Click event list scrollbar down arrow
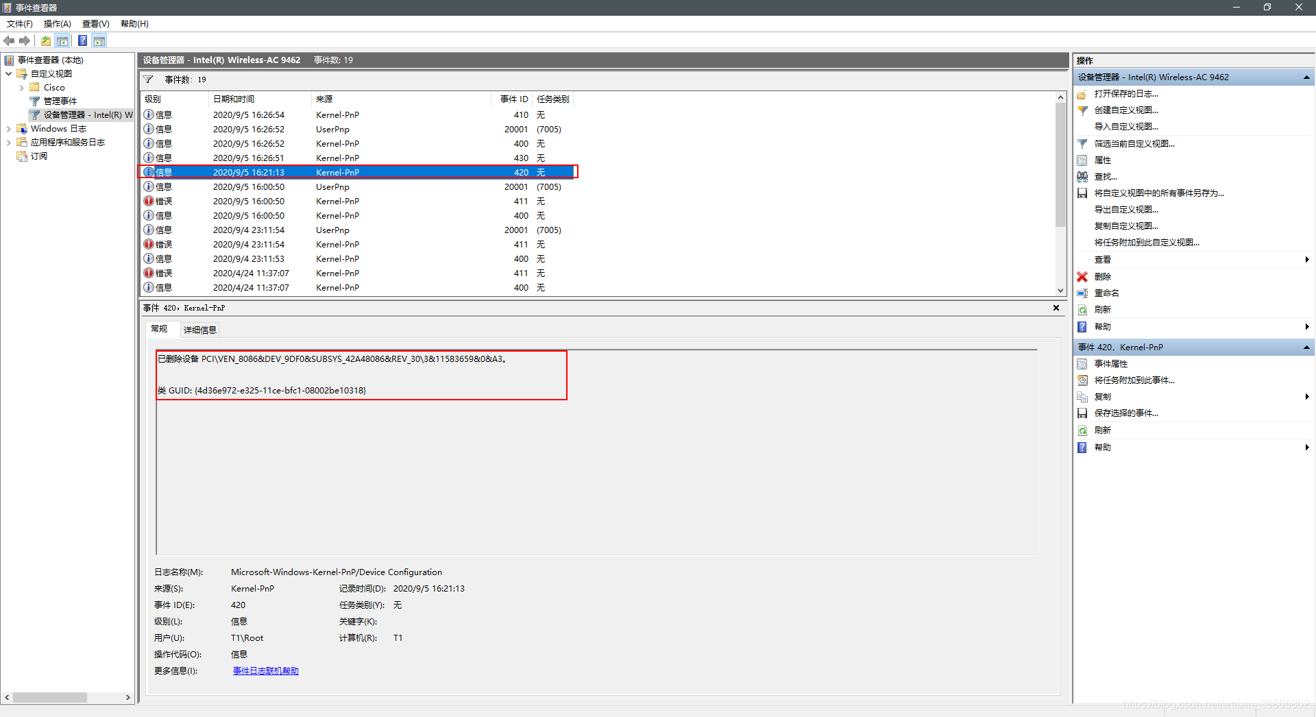1316x717 pixels. [1060, 291]
